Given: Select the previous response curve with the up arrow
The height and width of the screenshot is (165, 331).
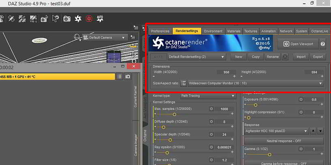Looking at the screenshot, I should coord(313,131).
